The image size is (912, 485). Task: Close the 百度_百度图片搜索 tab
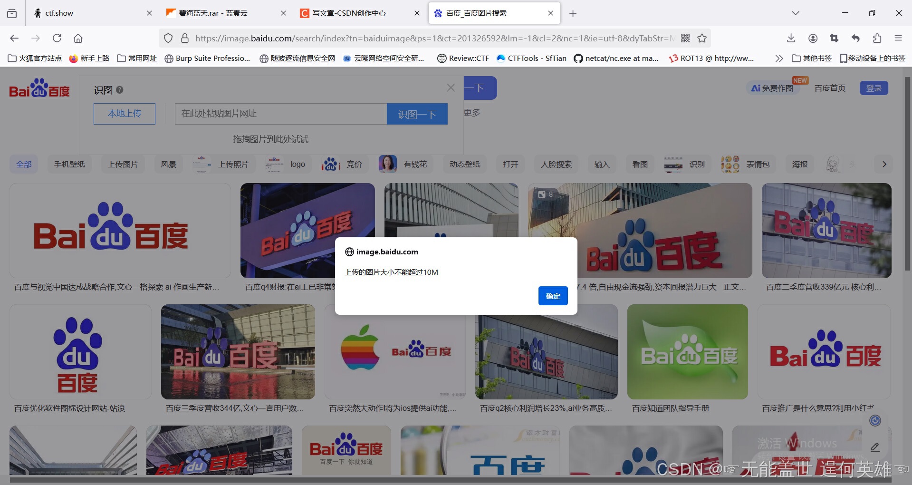coord(550,13)
